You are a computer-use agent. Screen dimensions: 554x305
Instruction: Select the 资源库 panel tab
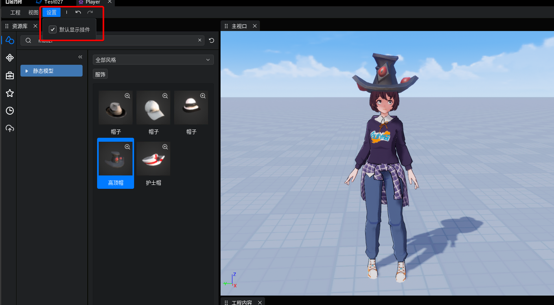pyautogui.click(x=20, y=26)
